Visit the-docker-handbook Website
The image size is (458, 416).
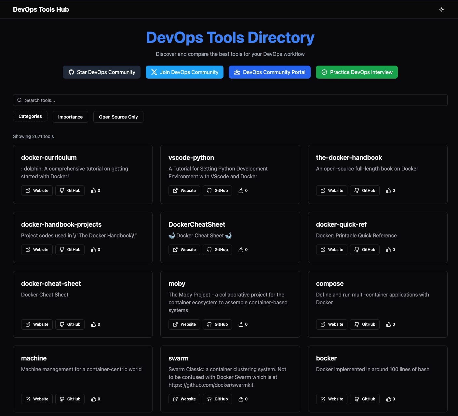tap(332, 191)
